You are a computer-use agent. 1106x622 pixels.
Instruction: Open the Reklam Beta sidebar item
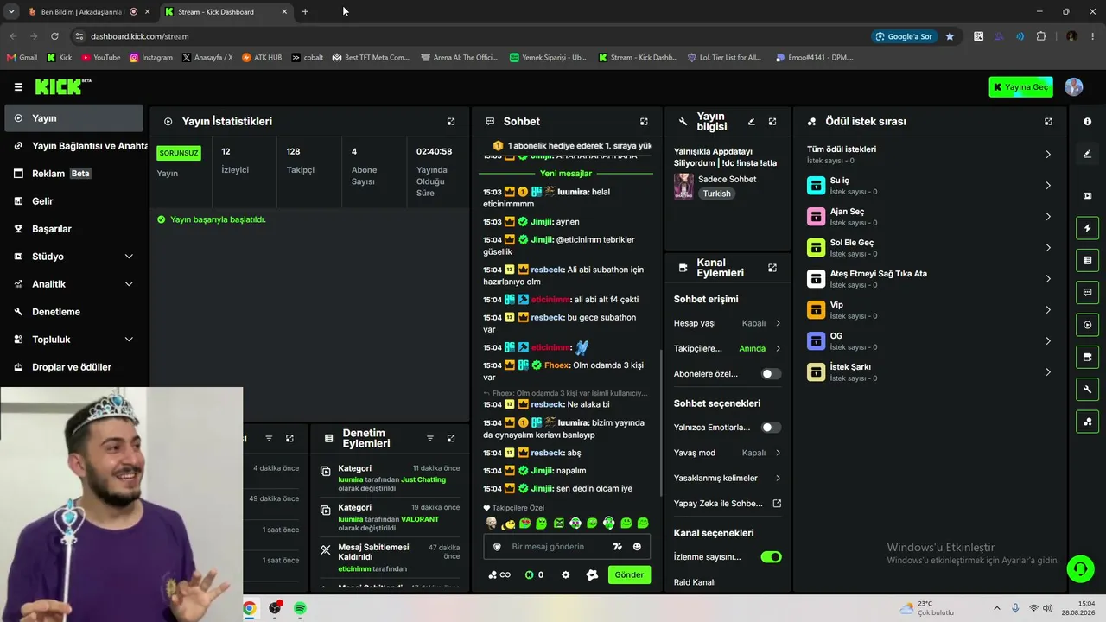73,174
